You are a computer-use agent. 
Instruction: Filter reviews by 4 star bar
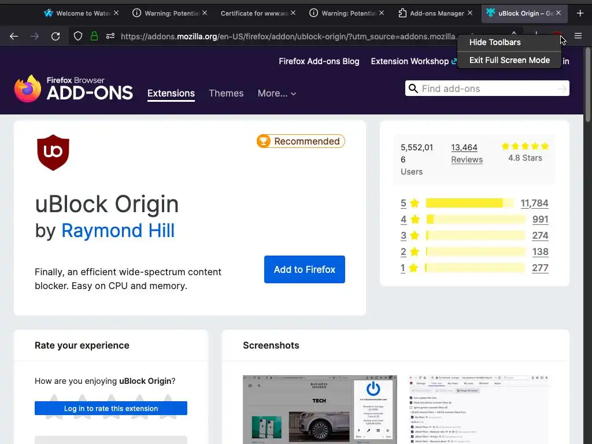coord(475,219)
